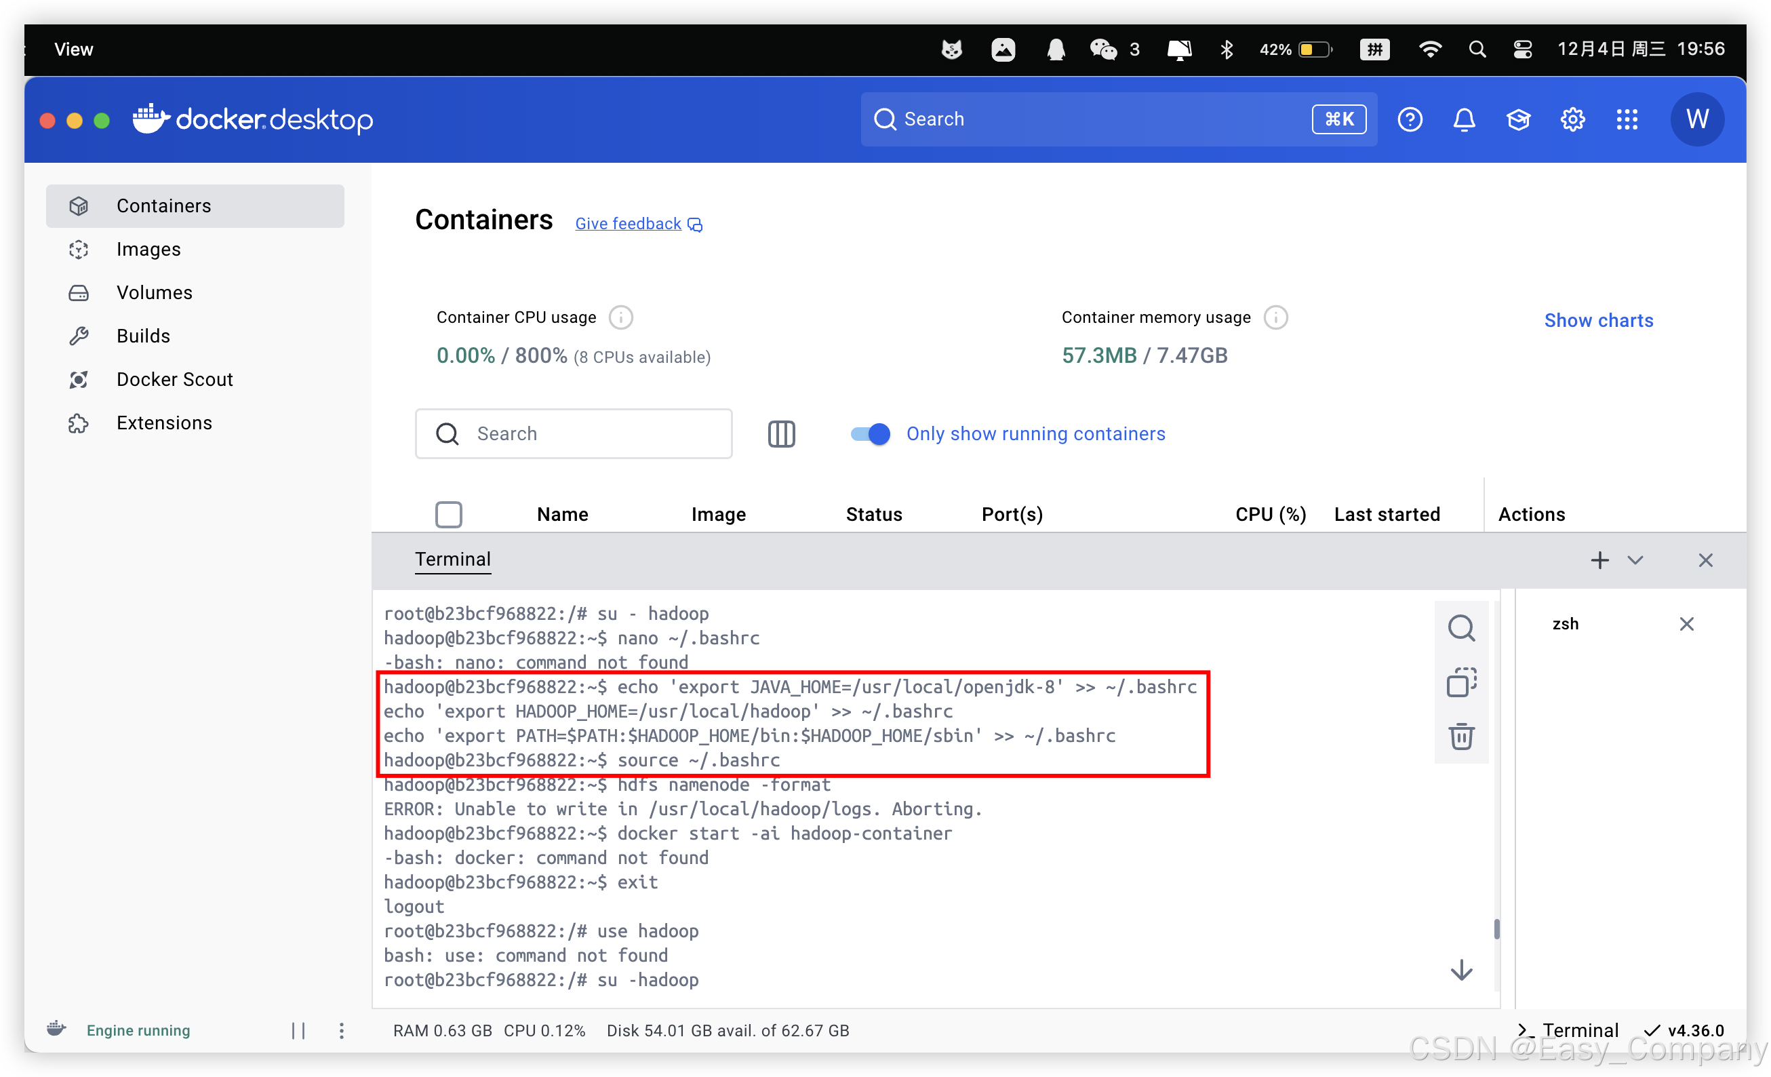
Task: Toggle Terminal button in status bar
Action: 1568,1030
